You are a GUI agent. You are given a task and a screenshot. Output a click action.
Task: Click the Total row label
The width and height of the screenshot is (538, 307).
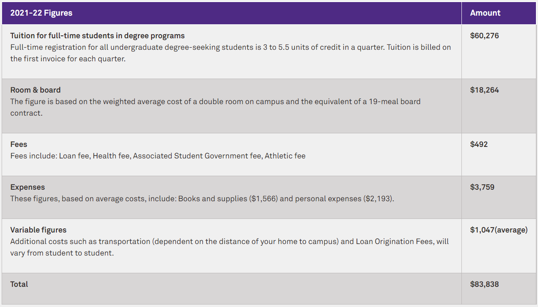19,284
